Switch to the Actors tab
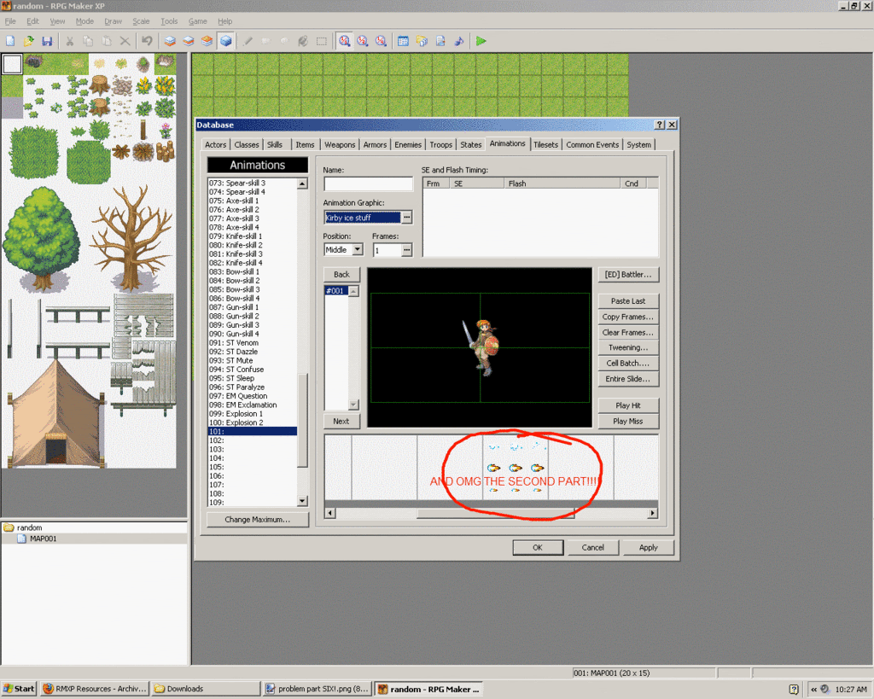This screenshot has height=699, width=874. point(215,145)
